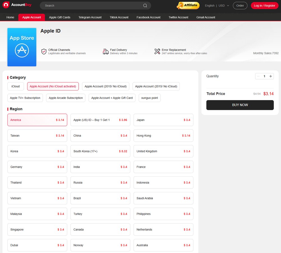The height and width of the screenshot is (253, 281).
Task: Choose Apple Arcade Subscription category
Action: pos(66,98)
